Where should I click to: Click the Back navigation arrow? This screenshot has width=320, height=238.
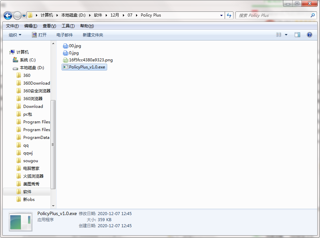tap(8, 16)
